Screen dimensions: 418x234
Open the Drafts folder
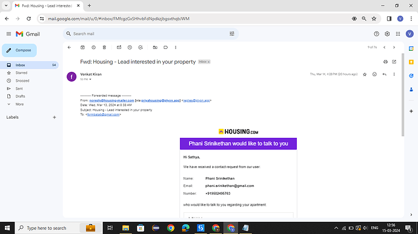pyautogui.click(x=20, y=96)
